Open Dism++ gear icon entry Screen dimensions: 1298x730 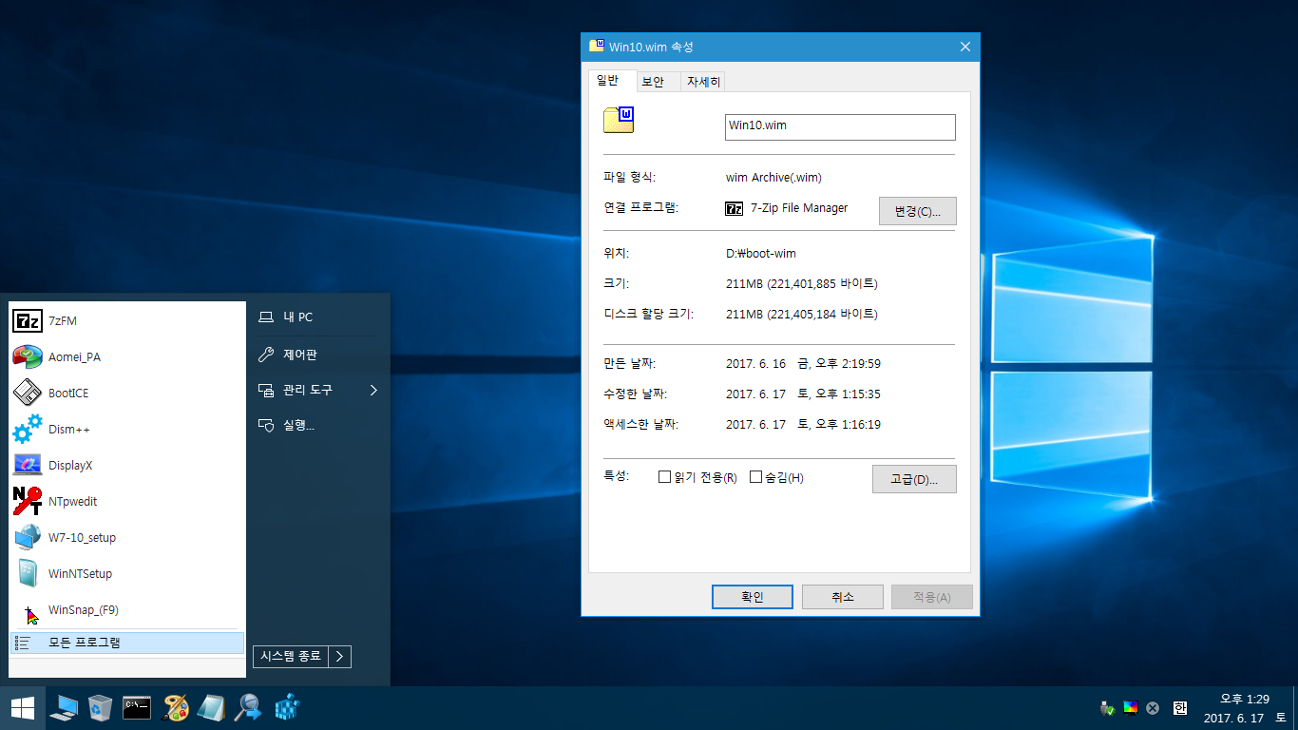pyautogui.click(x=126, y=429)
